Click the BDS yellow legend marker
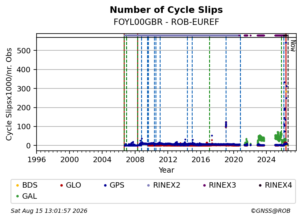This screenshot has height=220, width=302. point(17,186)
